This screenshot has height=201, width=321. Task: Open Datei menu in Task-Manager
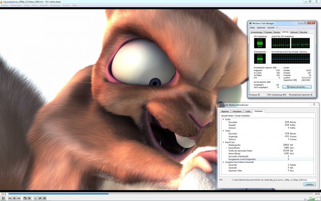(x=252, y=27)
